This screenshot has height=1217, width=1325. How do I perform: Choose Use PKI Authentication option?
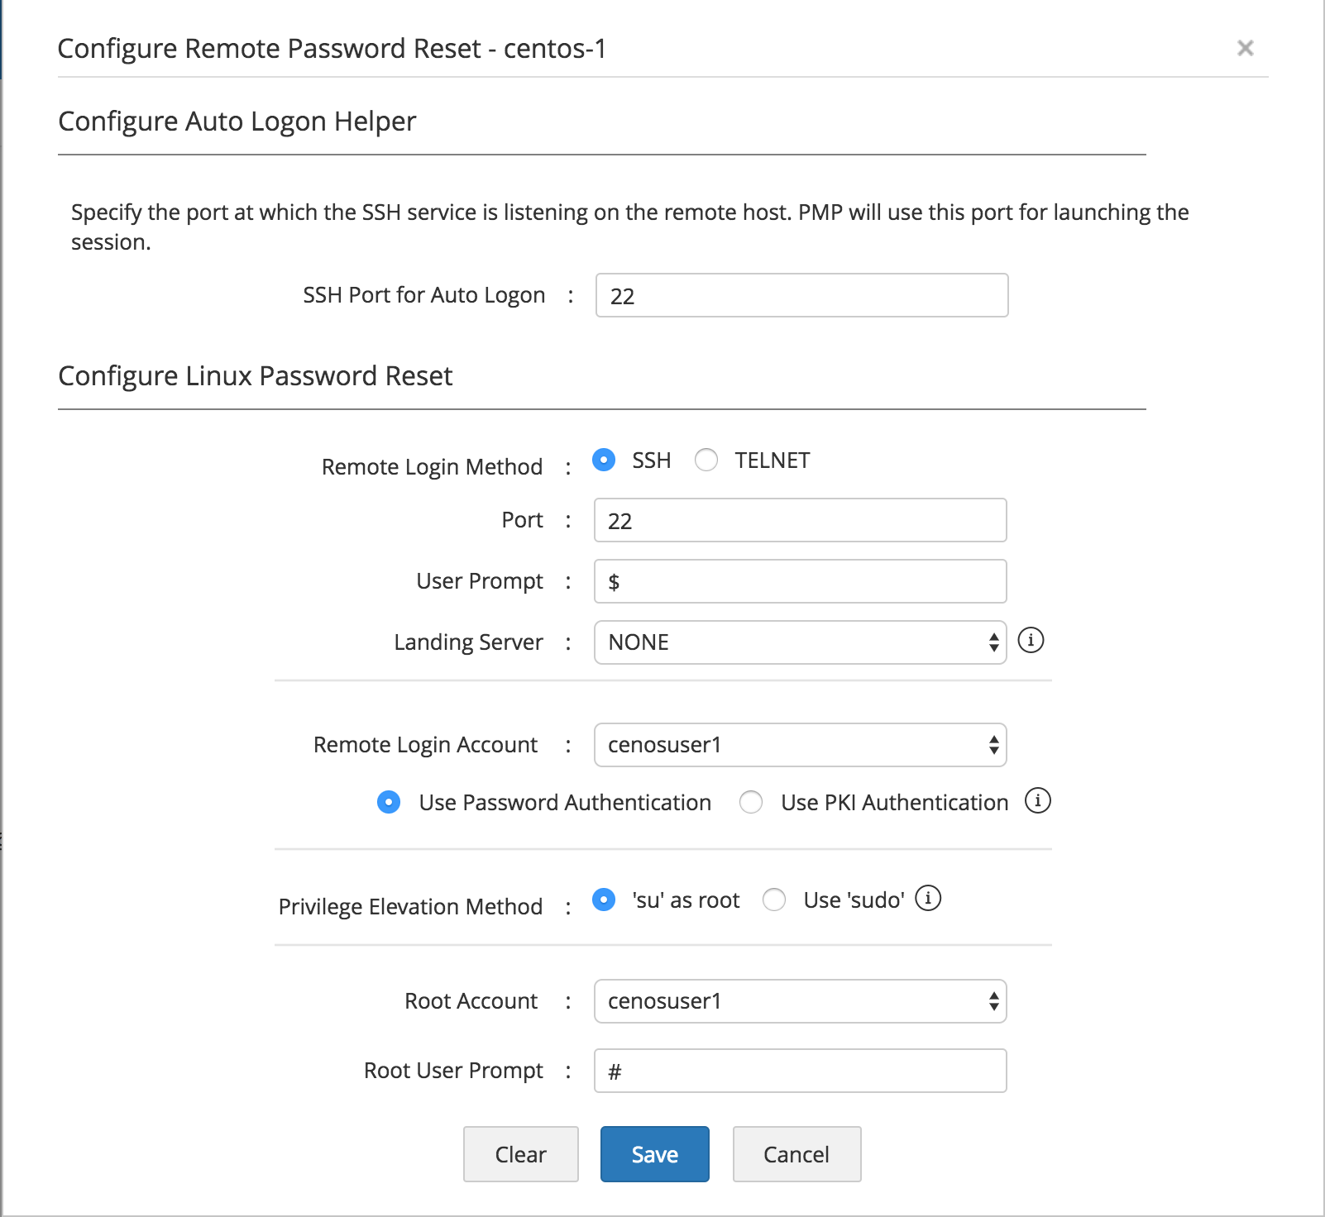pyautogui.click(x=751, y=802)
